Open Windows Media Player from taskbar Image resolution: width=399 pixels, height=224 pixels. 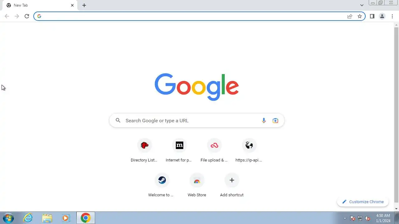(66, 218)
